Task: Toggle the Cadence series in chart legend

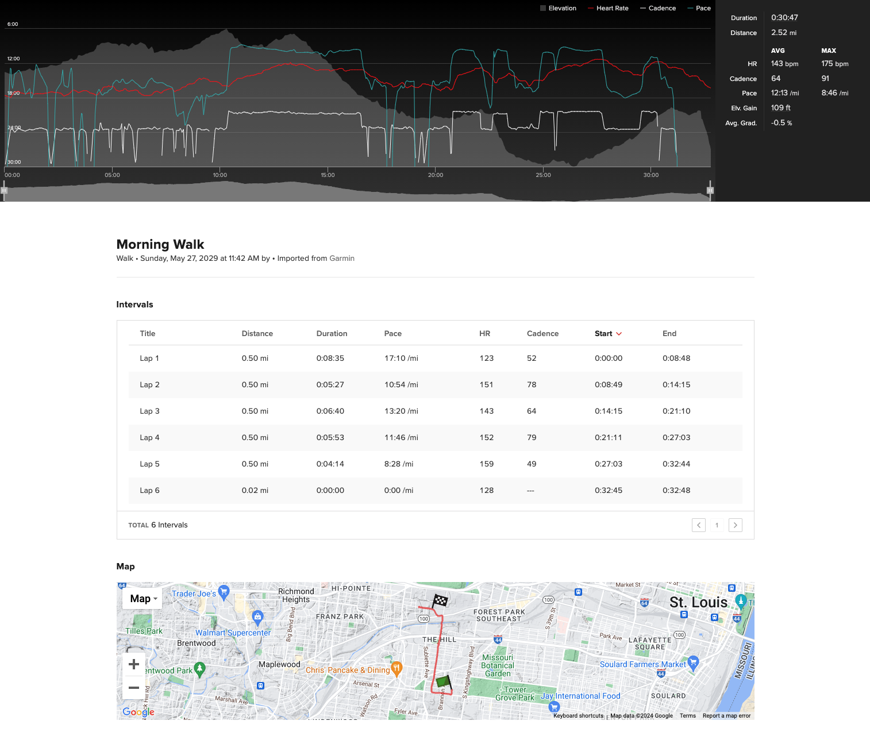Action: pos(658,8)
